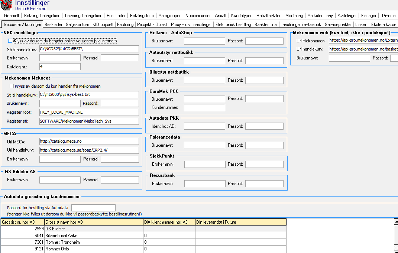Switch to the Nummer serier tab
This screenshot has height=253, width=398.
click(x=198, y=16)
